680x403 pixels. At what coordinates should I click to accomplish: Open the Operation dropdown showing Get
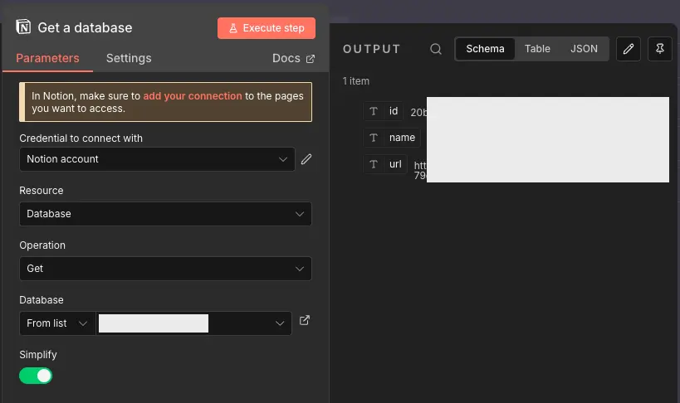pyautogui.click(x=165, y=268)
